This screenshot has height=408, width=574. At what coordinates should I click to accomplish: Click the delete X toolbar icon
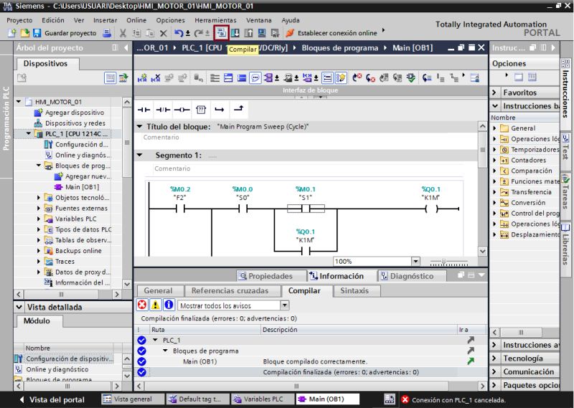164,33
